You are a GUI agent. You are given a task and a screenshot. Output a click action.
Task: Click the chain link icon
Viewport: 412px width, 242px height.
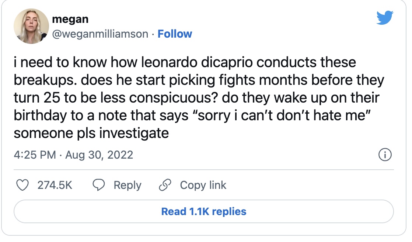coord(164,185)
